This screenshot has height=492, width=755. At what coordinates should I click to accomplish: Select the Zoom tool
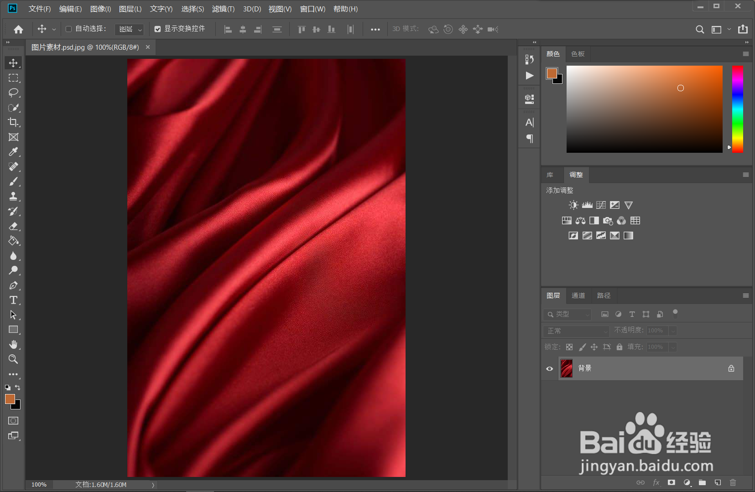click(13, 359)
